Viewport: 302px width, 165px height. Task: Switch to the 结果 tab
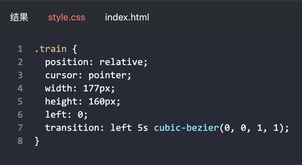coord(19,17)
